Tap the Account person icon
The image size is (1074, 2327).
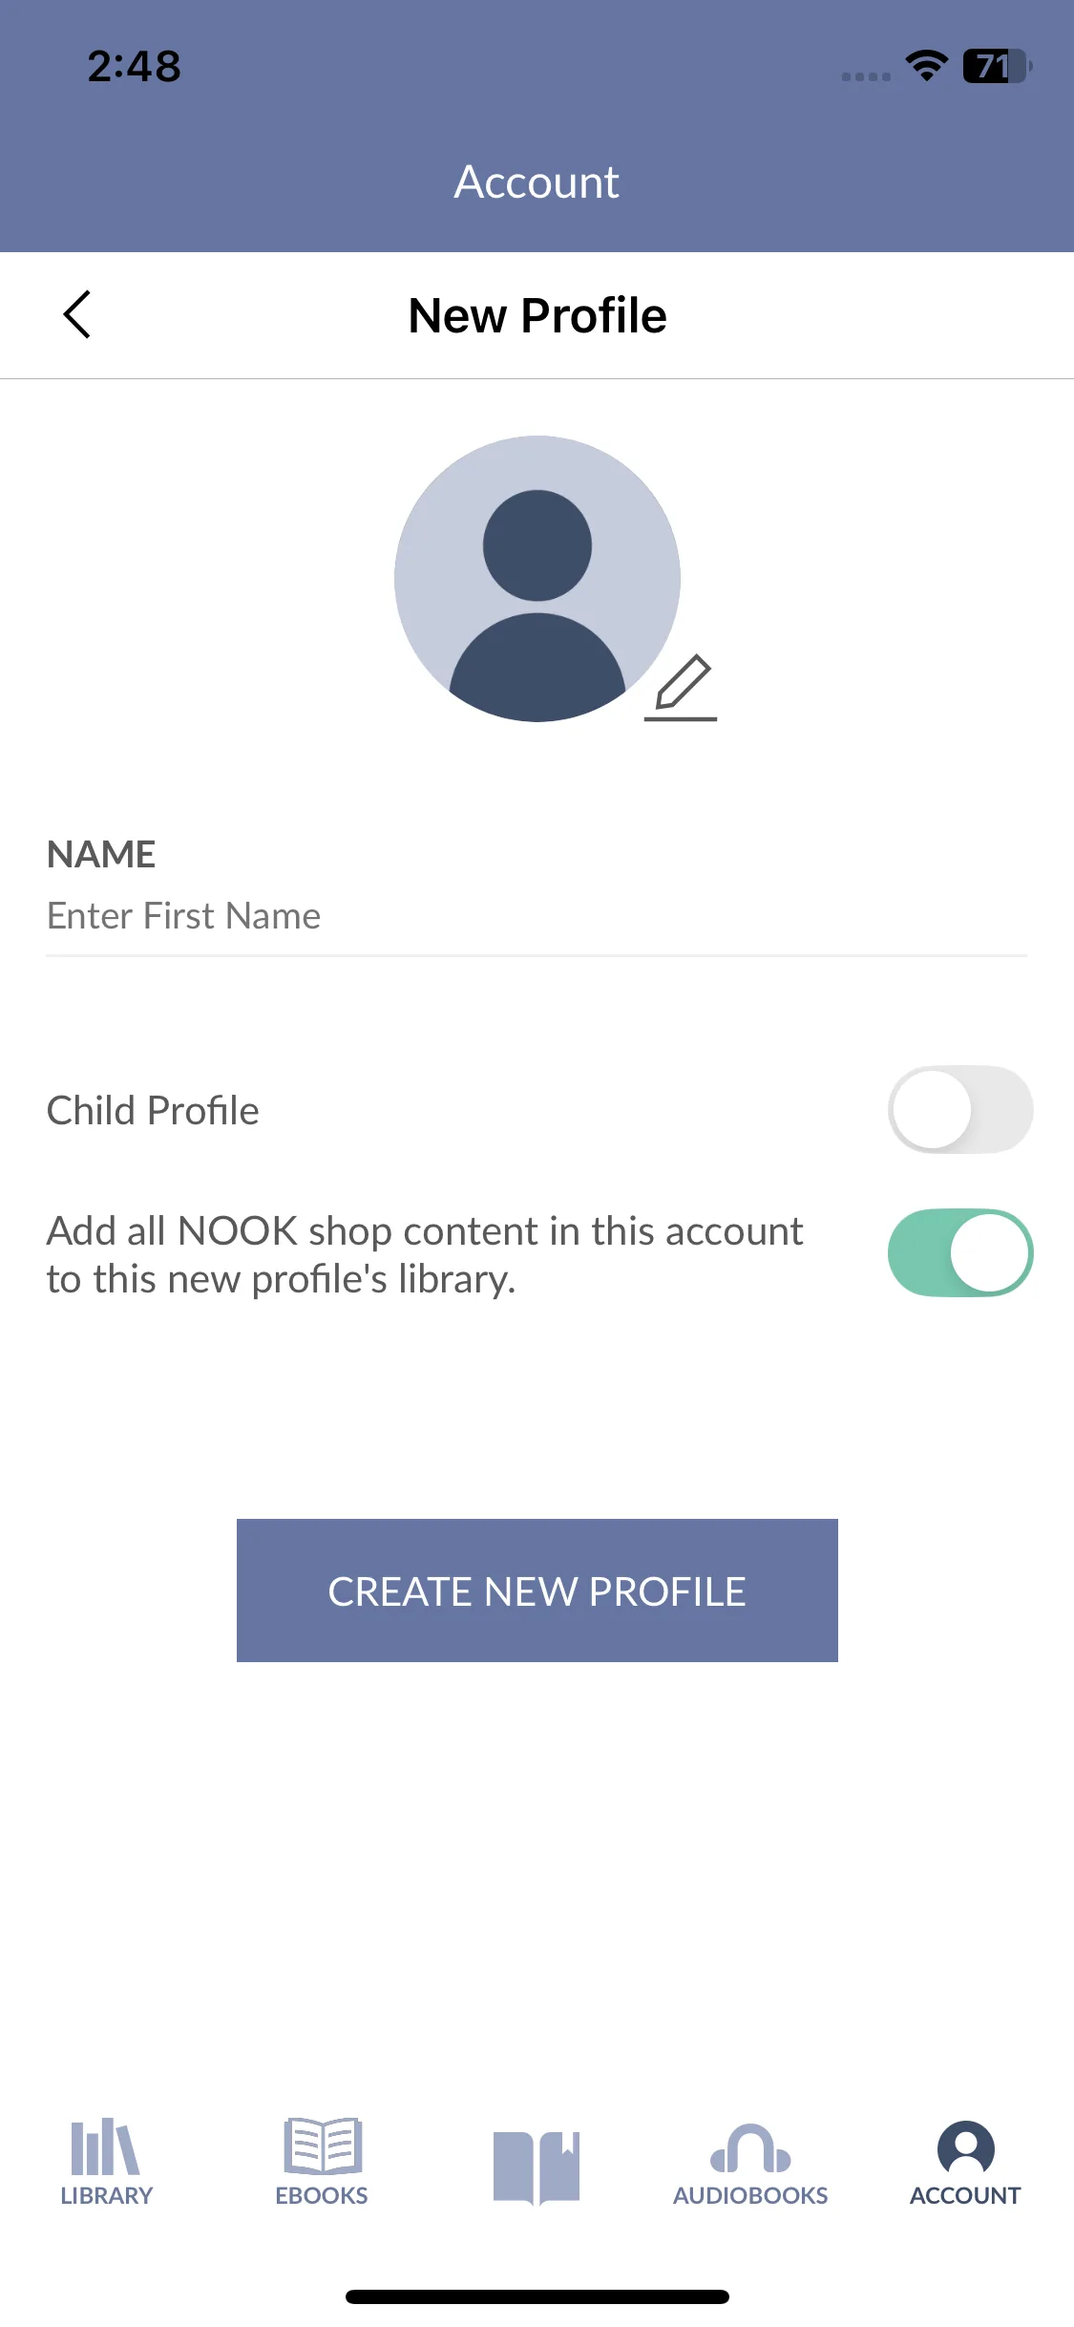(x=965, y=2148)
